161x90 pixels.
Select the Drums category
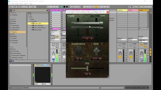(x=14, y=23)
